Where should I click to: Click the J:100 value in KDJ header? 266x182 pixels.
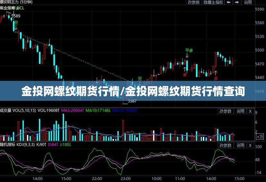(65, 145)
